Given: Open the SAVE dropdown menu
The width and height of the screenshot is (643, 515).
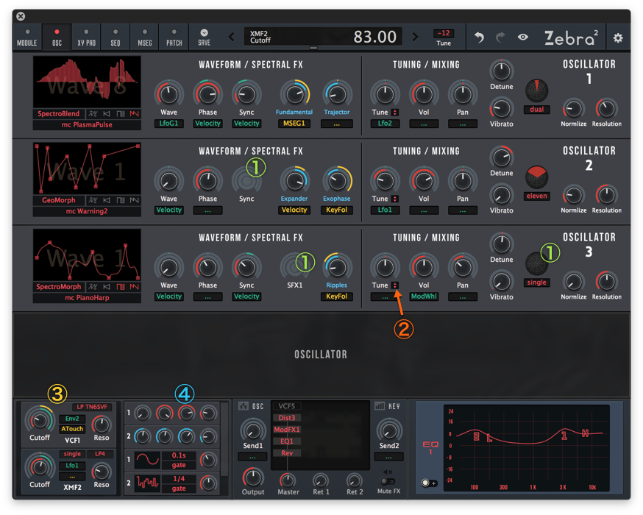Looking at the screenshot, I should (x=204, y=37).
